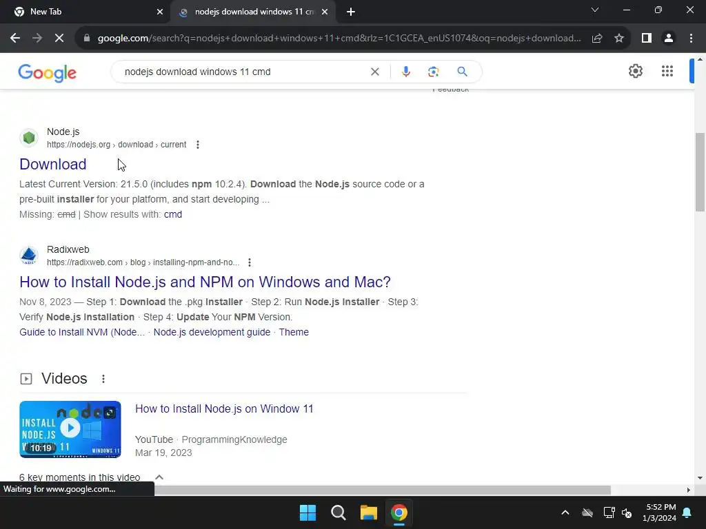
Task: Open the tab search dropdown
Action: (x=595, y=10)
